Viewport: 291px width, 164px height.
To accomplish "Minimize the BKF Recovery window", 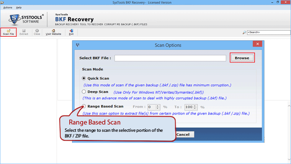I will 272,2.
